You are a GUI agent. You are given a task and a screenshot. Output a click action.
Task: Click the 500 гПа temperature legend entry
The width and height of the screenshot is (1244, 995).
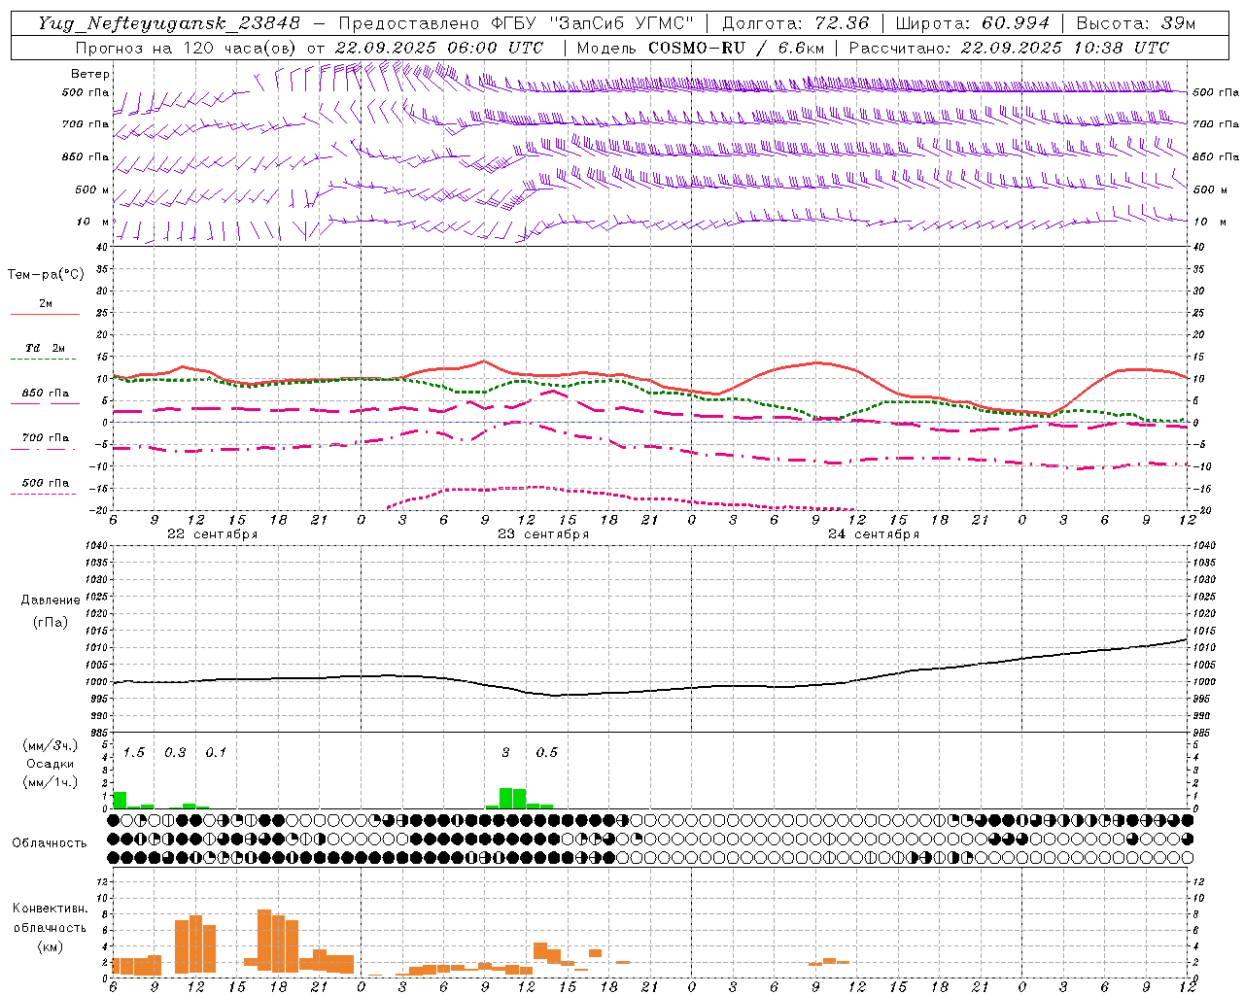[46, 486]
